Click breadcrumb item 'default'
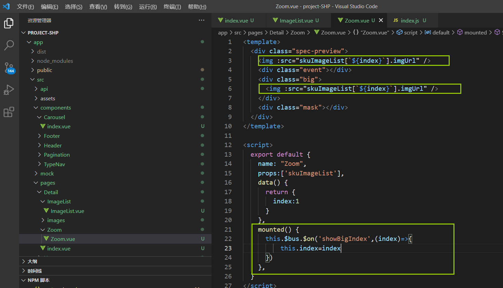 (437, 32)
